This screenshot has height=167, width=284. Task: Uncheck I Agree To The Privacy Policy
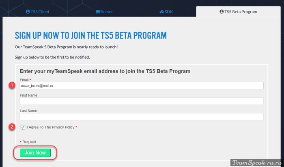tap(23, 127)
